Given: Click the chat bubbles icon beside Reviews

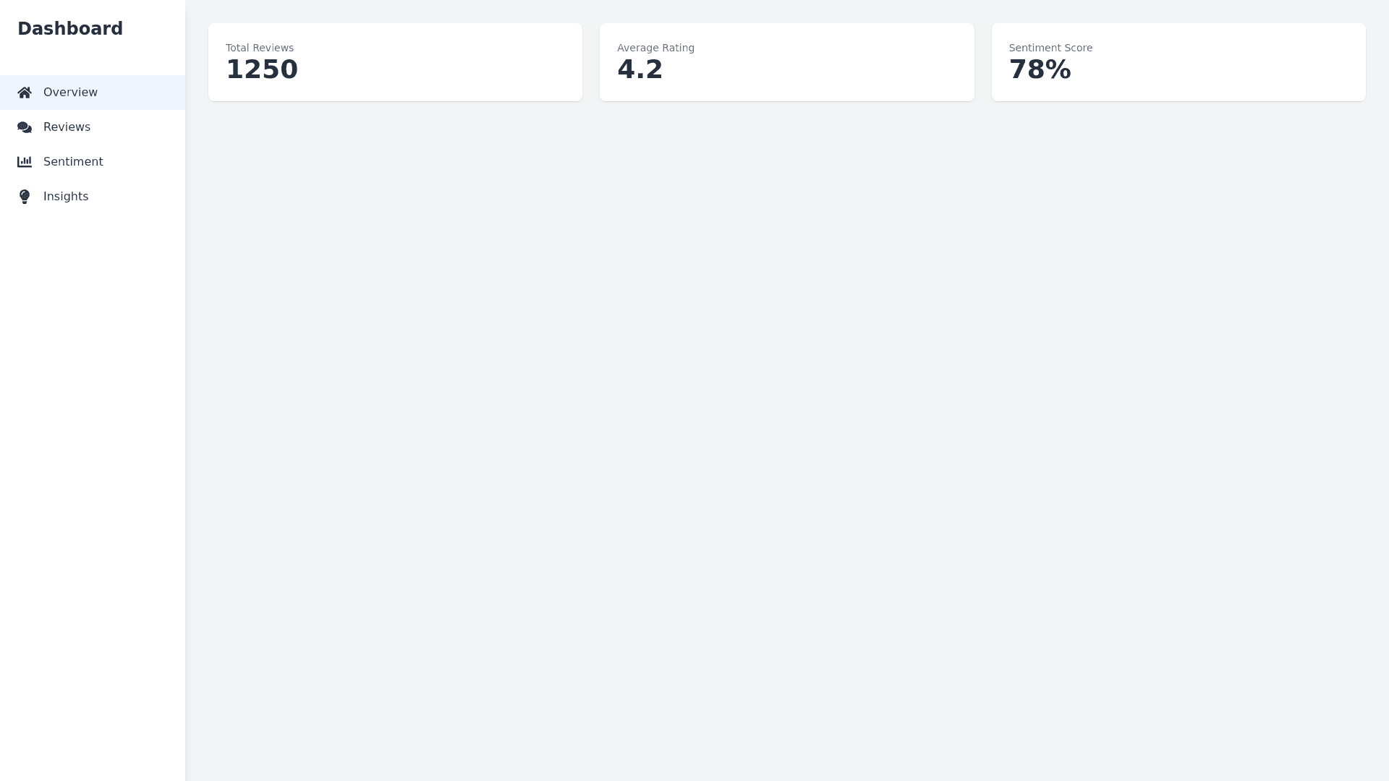Looking at the screenshot, I should (x=25, y=127).
